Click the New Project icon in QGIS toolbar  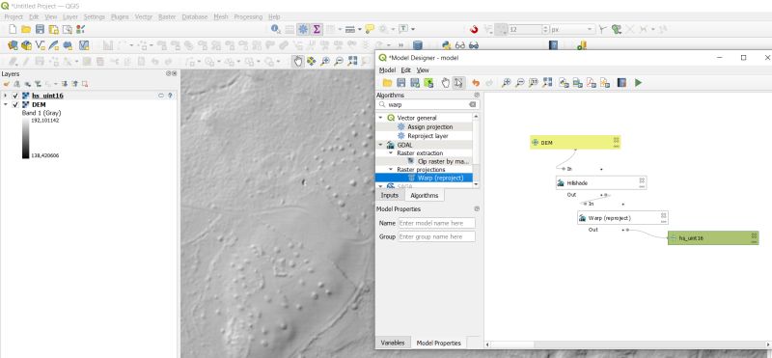pyautogui.click(x=13, y=30)
